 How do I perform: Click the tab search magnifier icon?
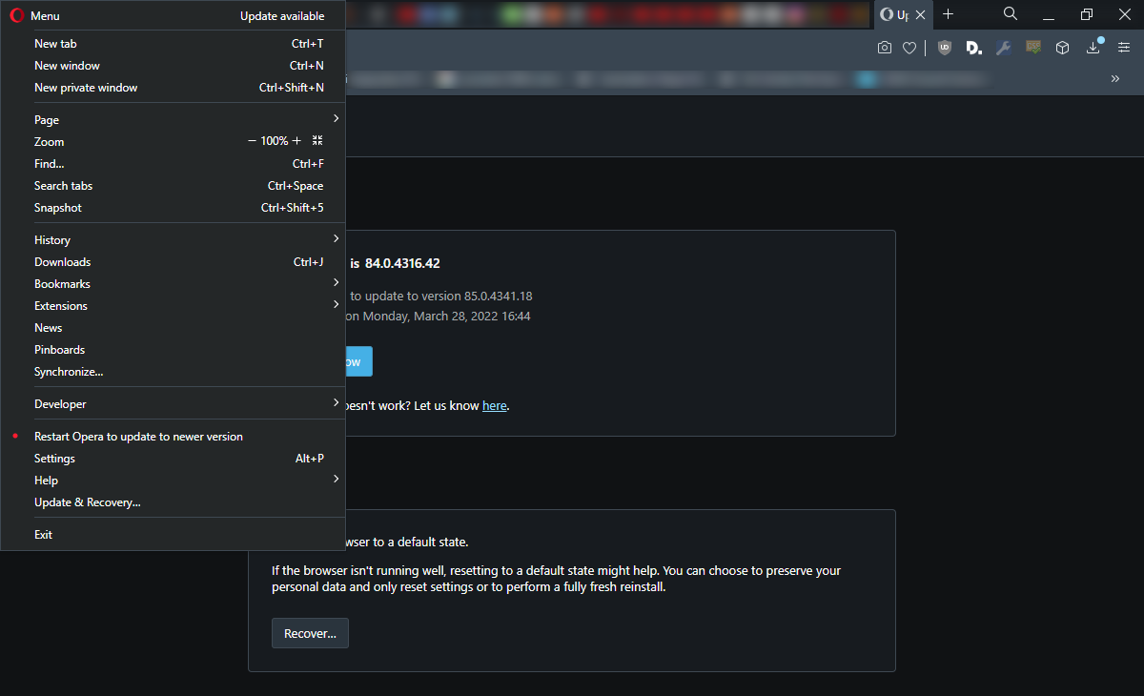(1011, 13)
